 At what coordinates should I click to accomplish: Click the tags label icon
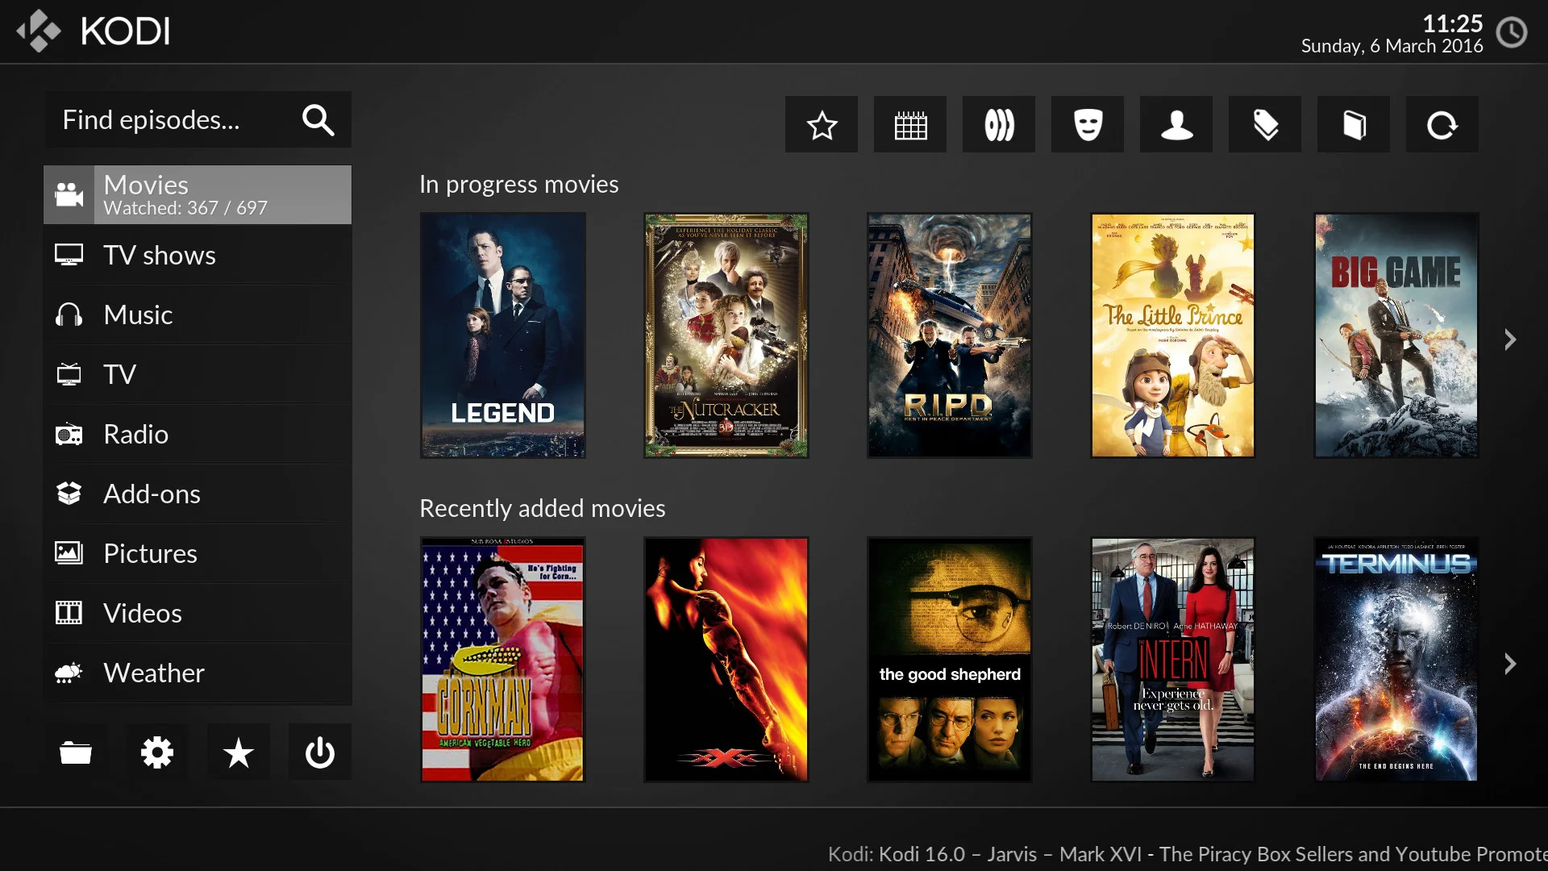click(x=1265, y=125)
